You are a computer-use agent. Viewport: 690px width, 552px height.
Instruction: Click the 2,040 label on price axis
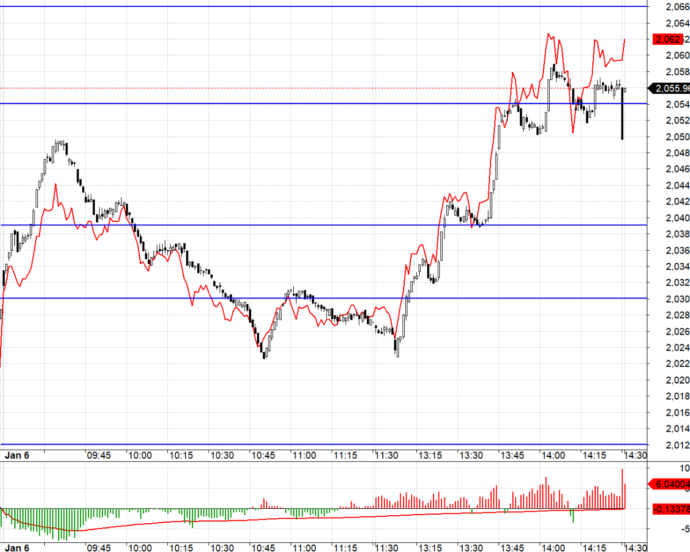(x=677, y=218)
